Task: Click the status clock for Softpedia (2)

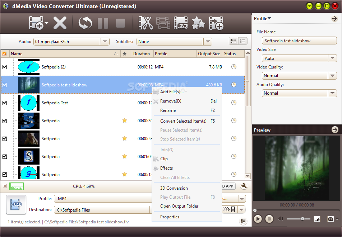Action: pos(234,67)
